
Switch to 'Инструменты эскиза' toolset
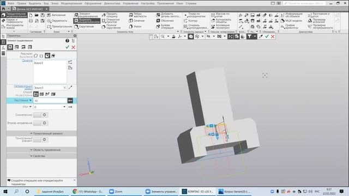[x=13, y=27]
